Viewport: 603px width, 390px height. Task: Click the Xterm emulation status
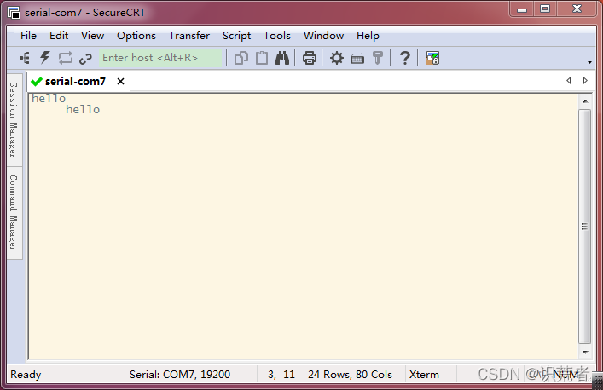[x=424, y=375]
